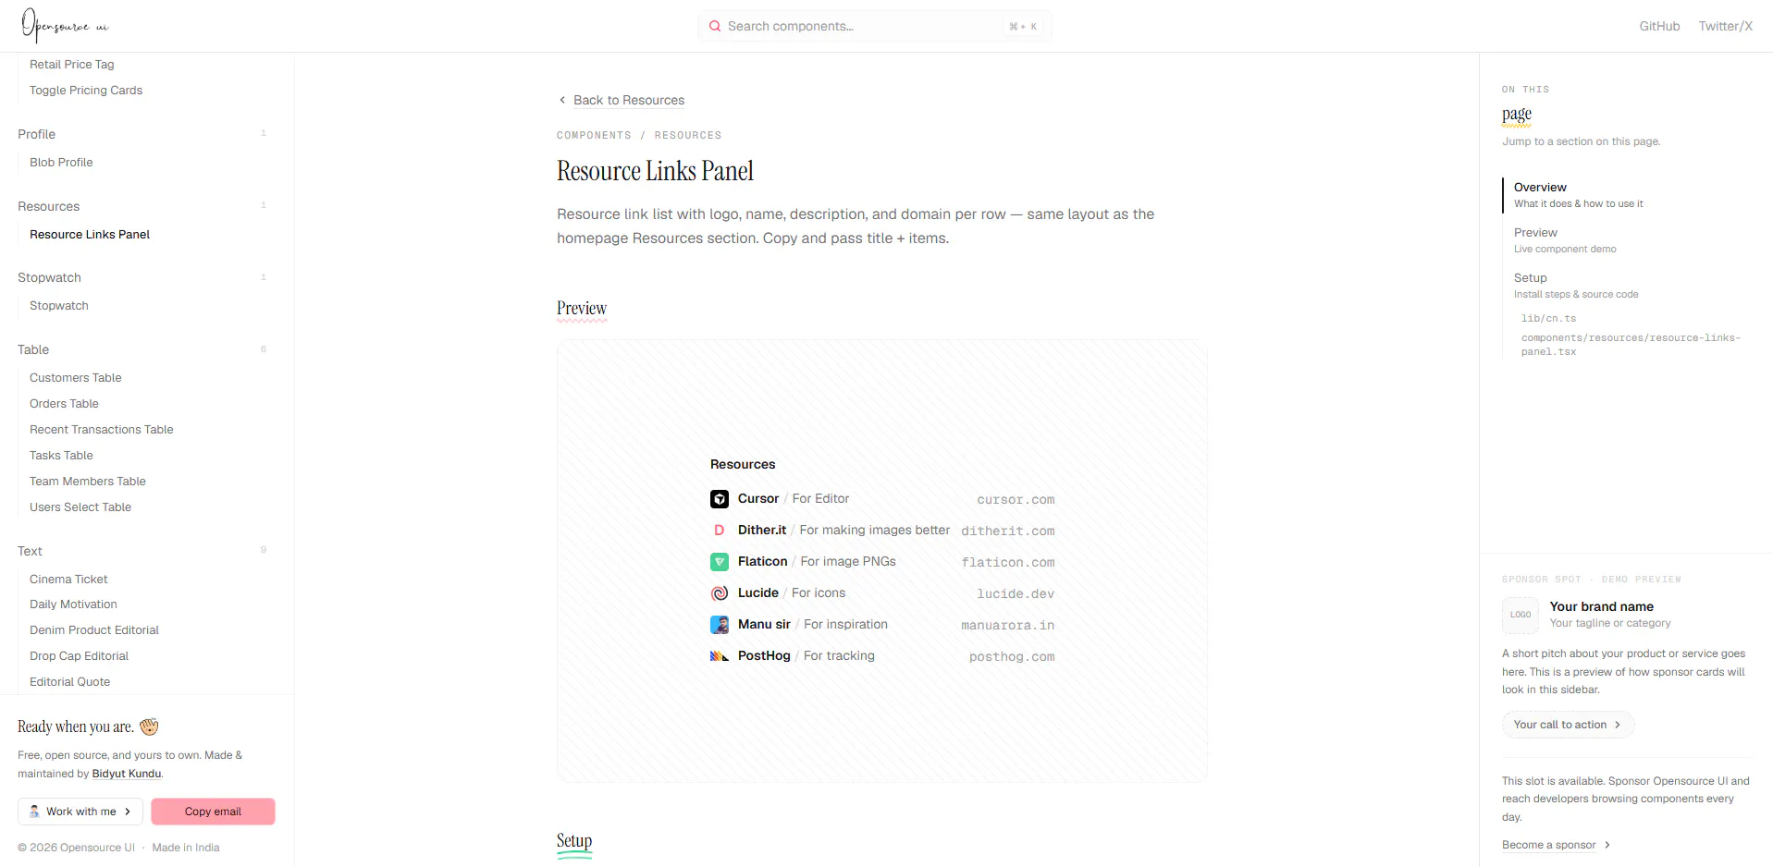Click the Work with me button
The width and height of the screenshot is (1773, 867).
click(x=80, y=812)
